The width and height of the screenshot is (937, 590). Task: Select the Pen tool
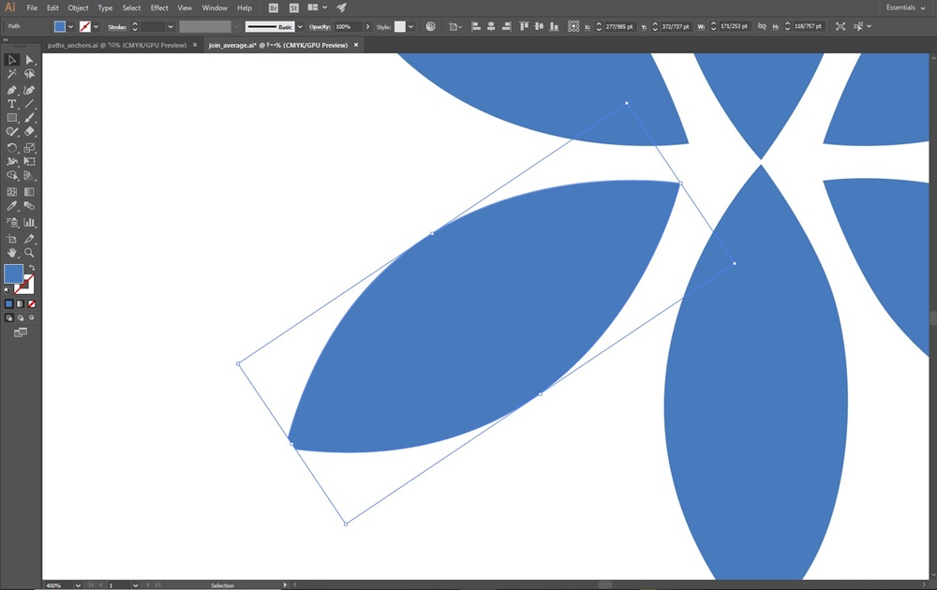(x=11, y=90)
